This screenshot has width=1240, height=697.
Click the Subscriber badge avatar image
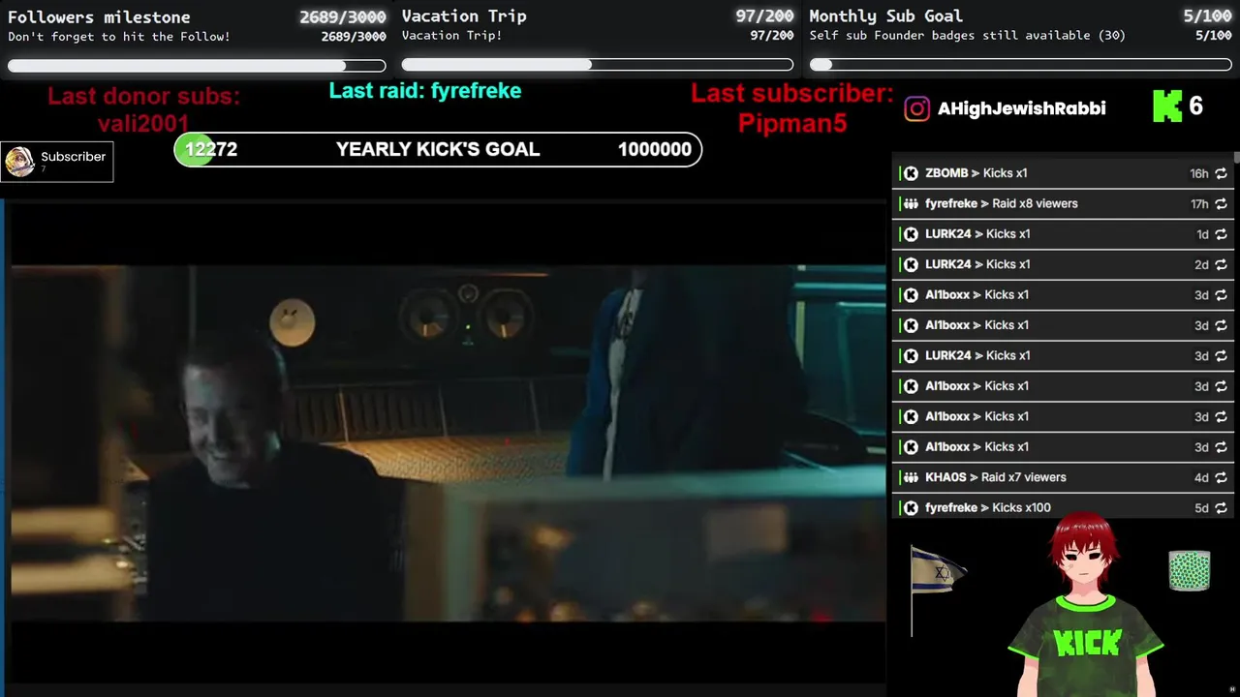pyautogui.click(x=19, y=162)
